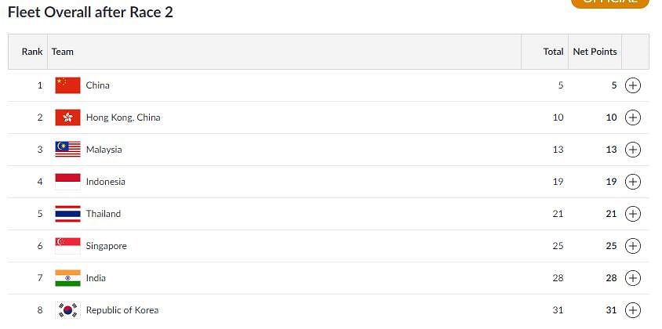Expand Hong Kong, China result details

[632, 117]
